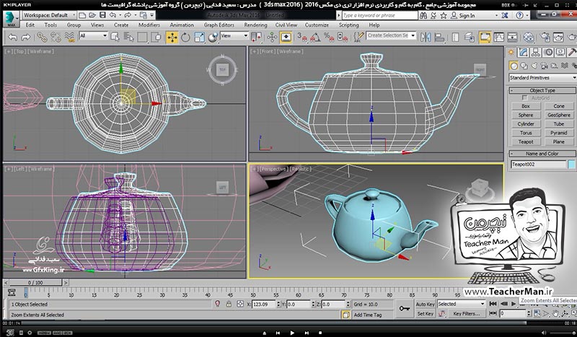The height and width of the screenshot is (337, 577).
Task: Click the Undo arrow icon
Action: [12, 38]
